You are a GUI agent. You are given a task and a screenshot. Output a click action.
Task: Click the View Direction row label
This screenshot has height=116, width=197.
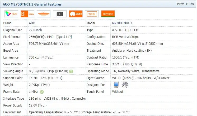point(13,64)
